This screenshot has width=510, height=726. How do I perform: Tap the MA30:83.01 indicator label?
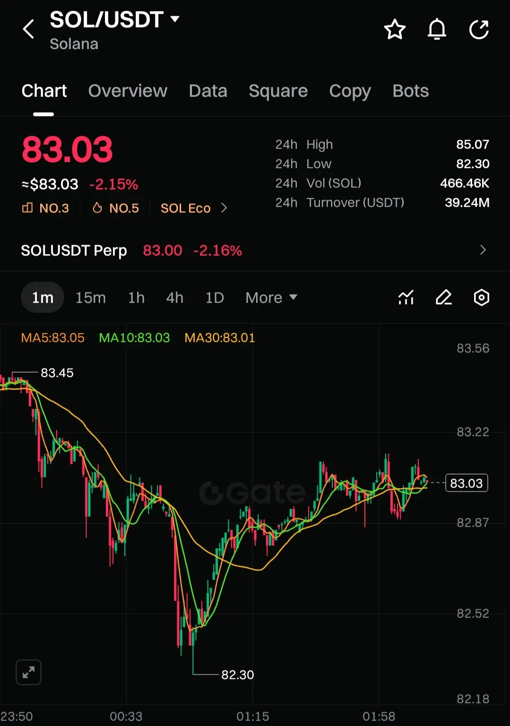tap(220, 337)
